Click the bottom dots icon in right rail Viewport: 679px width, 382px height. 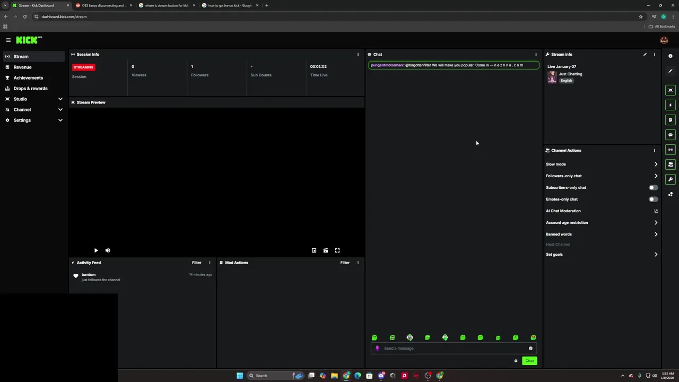(671, 194)
